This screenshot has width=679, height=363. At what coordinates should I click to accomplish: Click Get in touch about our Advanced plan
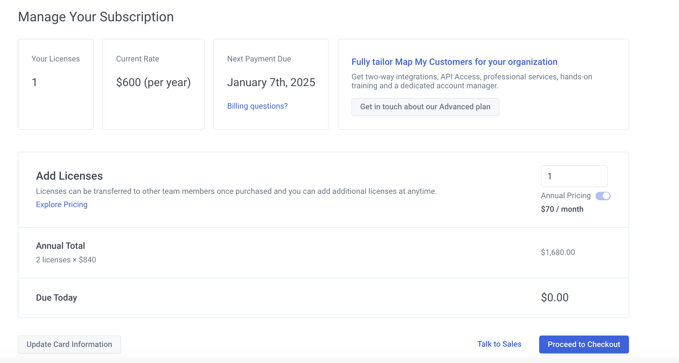coord(425,107)
